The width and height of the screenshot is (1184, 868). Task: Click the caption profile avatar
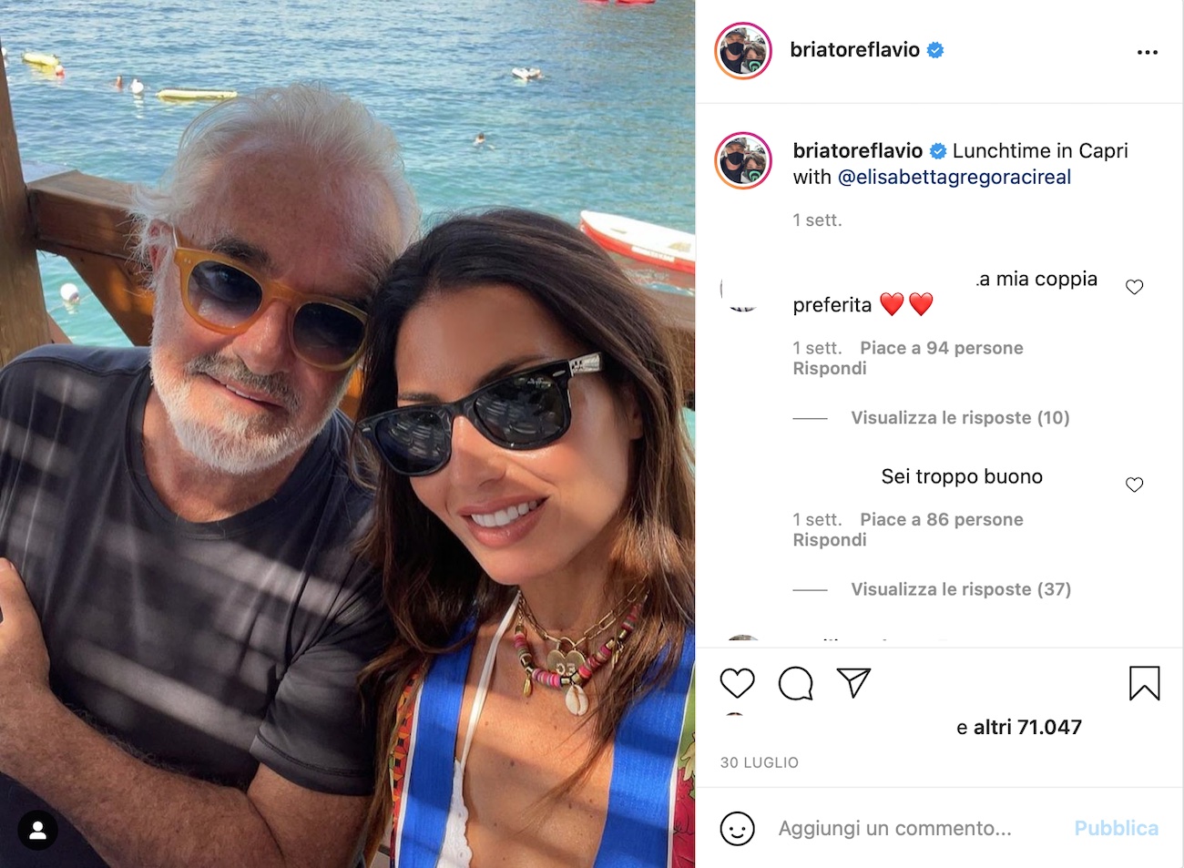pyautogui.click(x=743, y=160)
